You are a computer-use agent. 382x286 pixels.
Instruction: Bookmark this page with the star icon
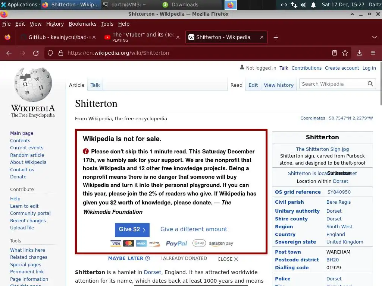pyautogui.click(x=345, y=53)
